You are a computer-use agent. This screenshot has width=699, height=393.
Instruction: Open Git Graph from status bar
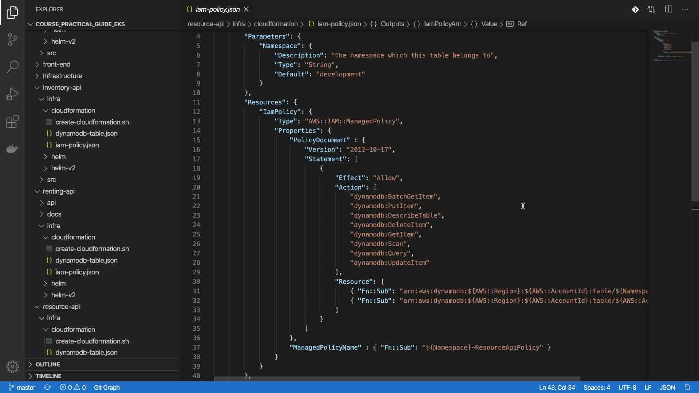[107, 387]
